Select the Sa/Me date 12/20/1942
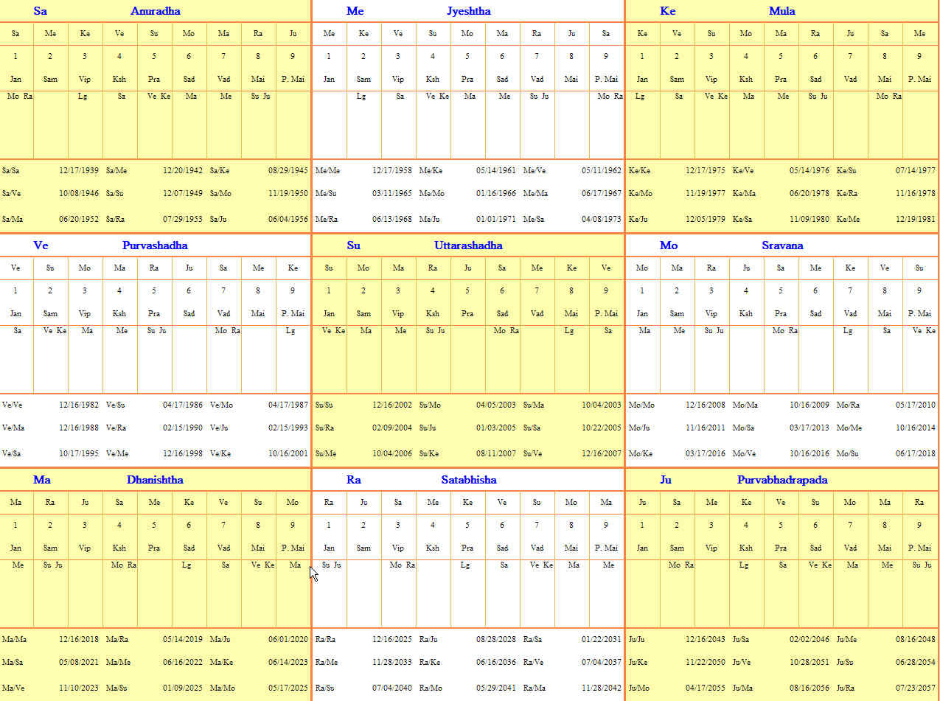This screenshot has height=701, width=940. (182, 170)
